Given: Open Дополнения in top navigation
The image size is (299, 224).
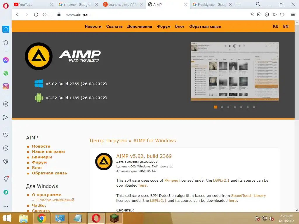Looking at the screenshot, I should pos(140,27).
